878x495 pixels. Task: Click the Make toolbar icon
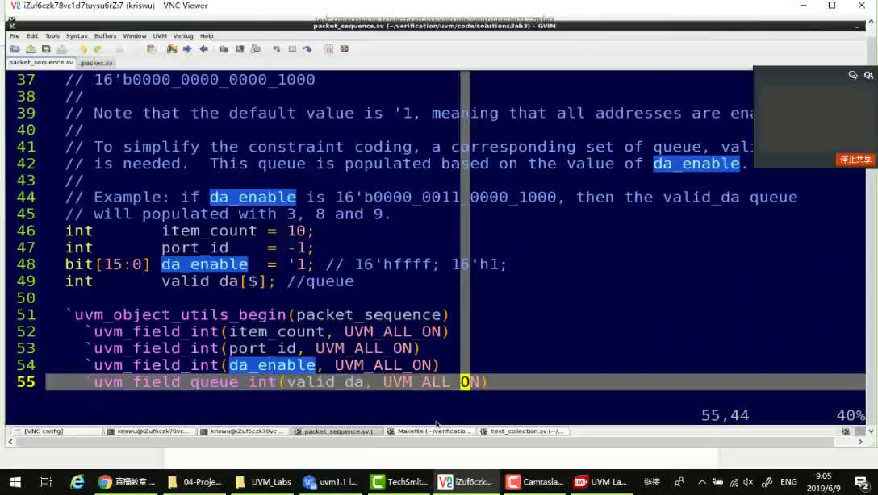point(277,49)
